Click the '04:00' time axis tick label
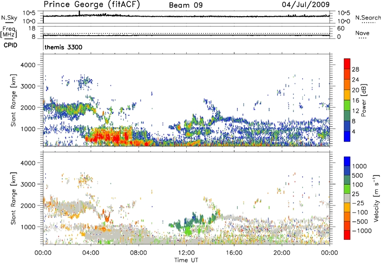This screenshot has width=381, height=263. [91, 253]
